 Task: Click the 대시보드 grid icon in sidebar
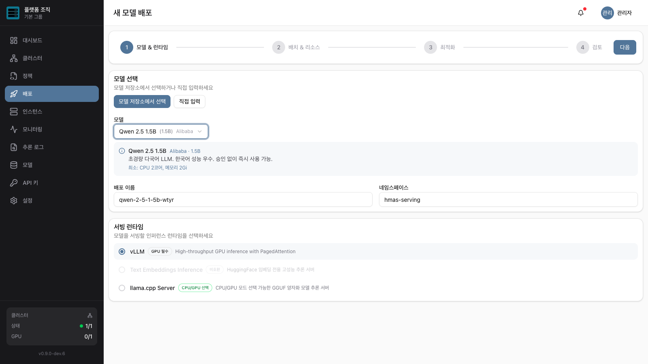point(14,40)
